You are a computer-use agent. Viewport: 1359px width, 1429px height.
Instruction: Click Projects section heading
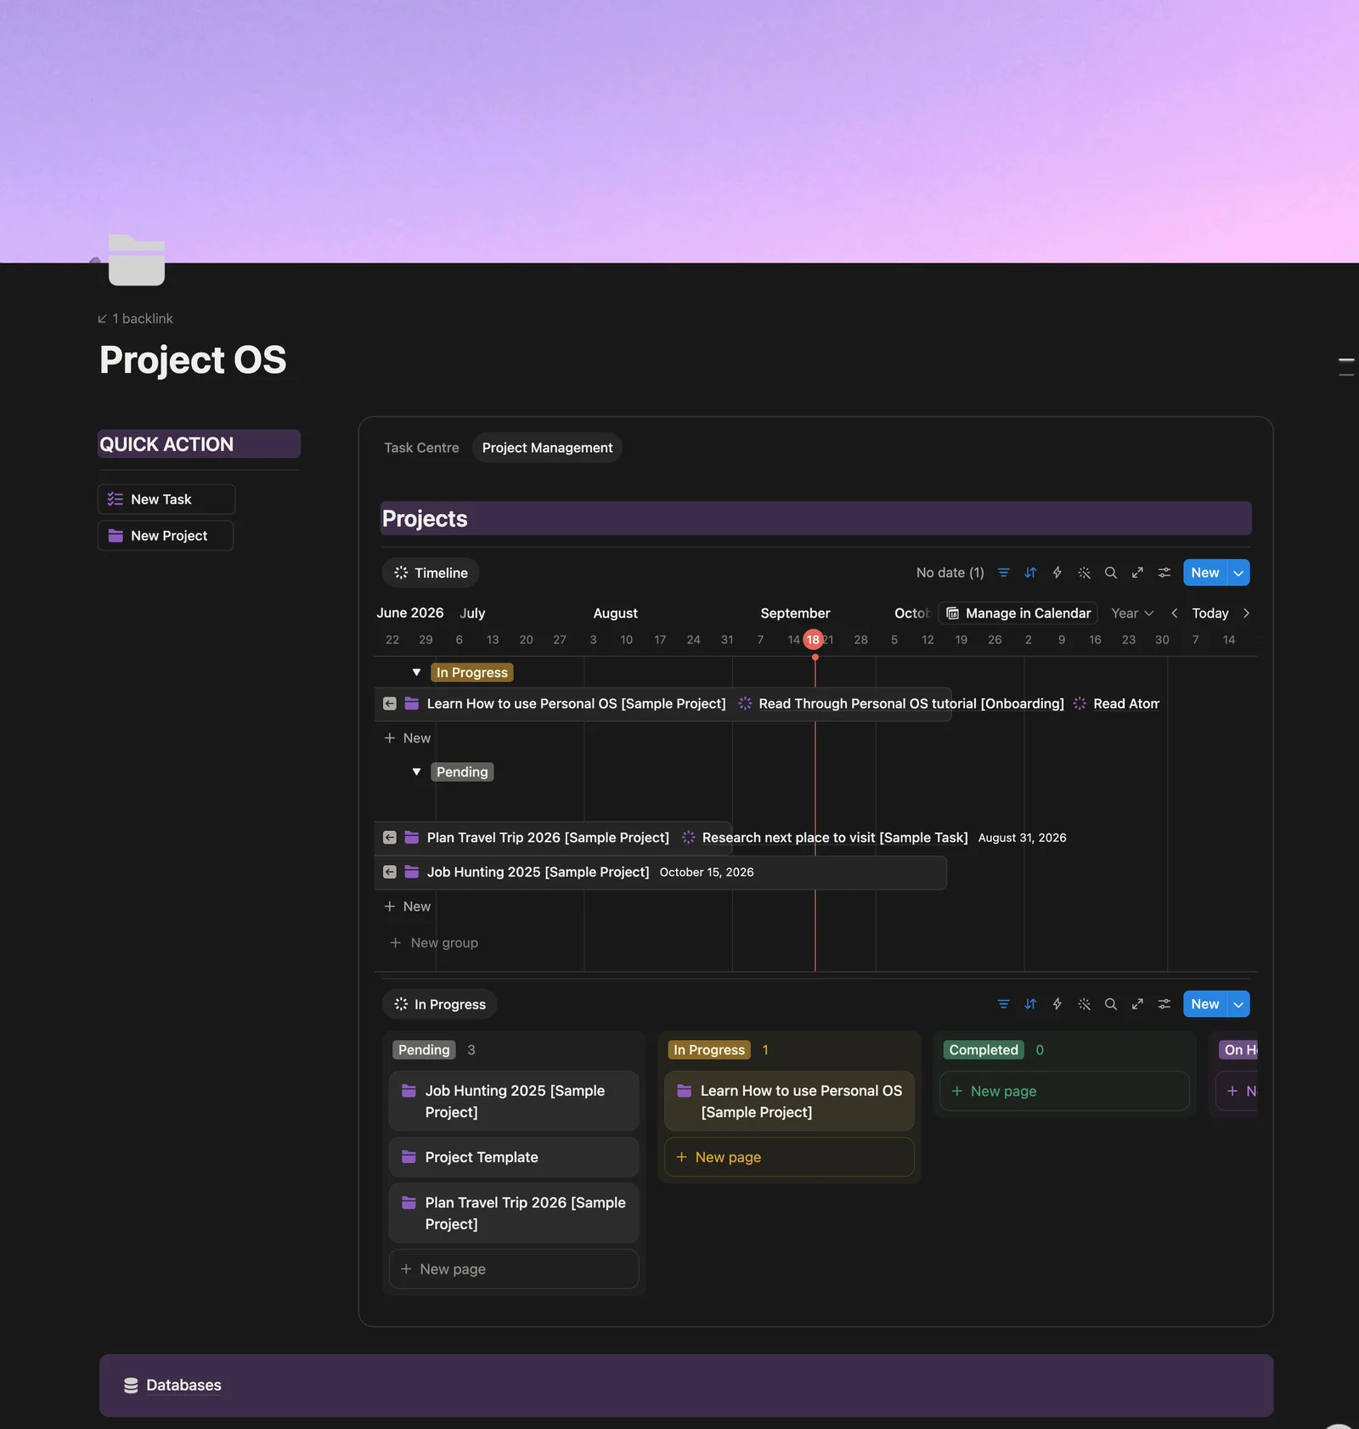(x=425, y=519)
